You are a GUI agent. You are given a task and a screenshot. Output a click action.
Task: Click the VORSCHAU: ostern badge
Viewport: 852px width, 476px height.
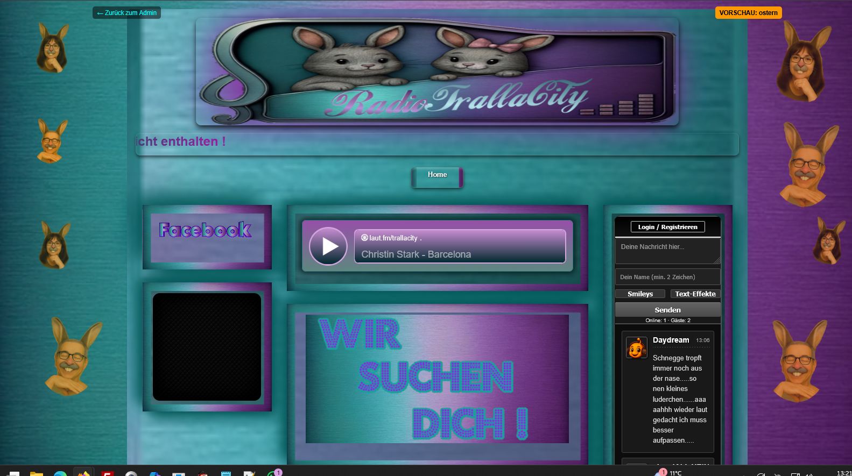748,13
